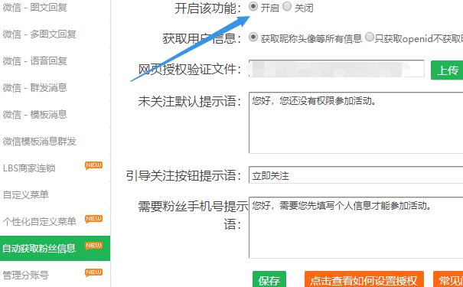This screenshot has height=287, width=463.
Task: Click the 未关注默认提示语 text area
Action: (356, 122)
